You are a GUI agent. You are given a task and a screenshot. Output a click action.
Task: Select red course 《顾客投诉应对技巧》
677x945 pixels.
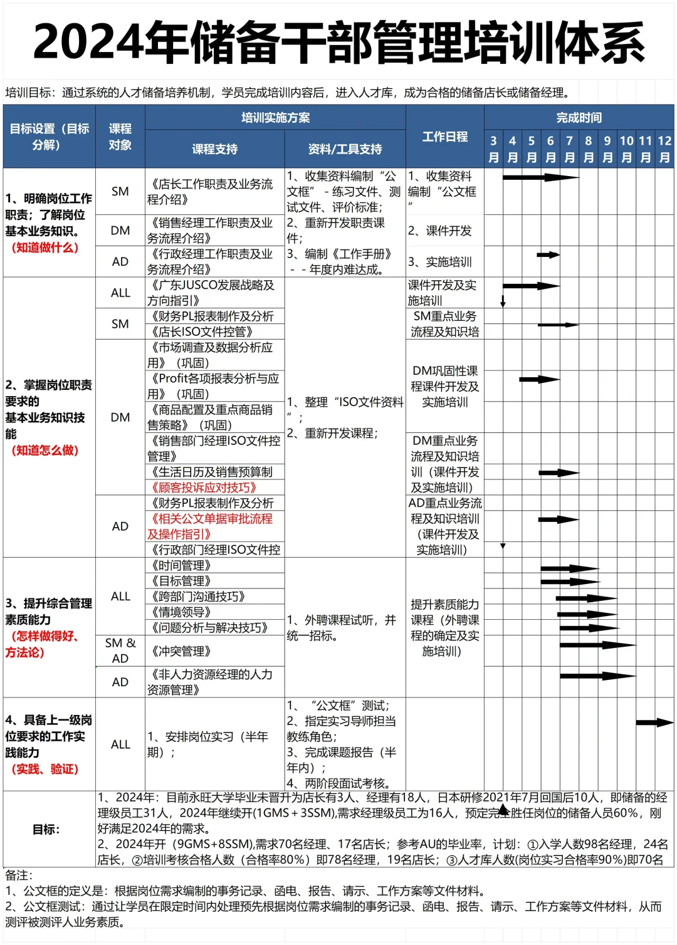pos(215,488)
